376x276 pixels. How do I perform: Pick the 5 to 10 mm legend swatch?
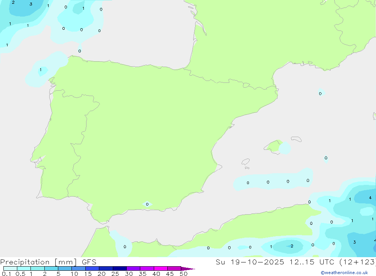click(x=65, y=268)
